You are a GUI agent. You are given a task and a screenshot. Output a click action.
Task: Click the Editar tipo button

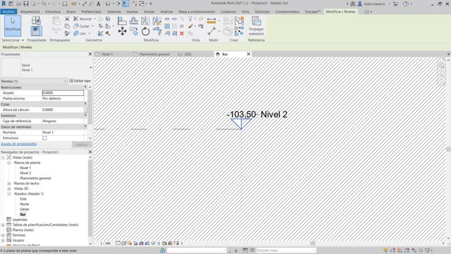[80, 81]
